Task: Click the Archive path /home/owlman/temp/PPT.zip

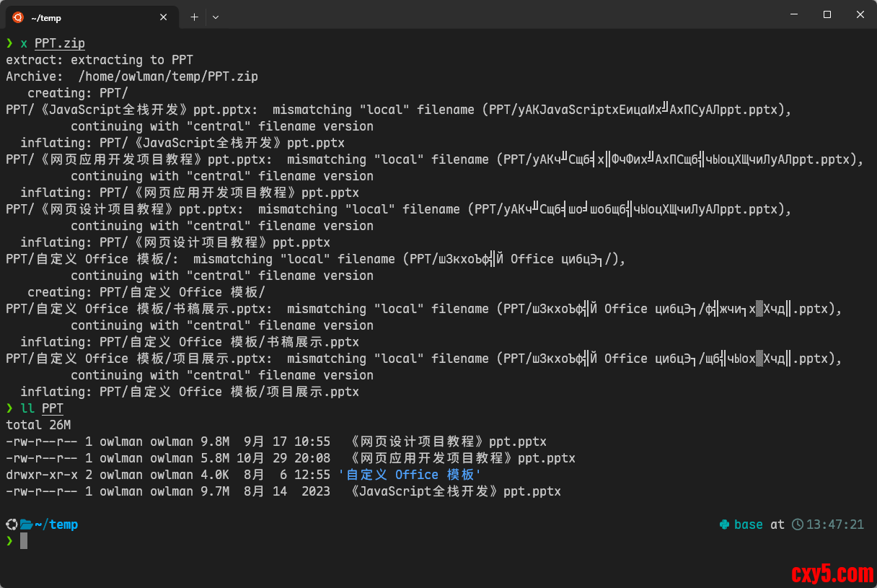Action: pos(167,76)
